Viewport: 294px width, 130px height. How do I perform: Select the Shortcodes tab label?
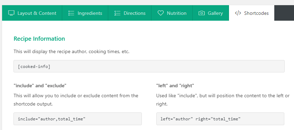click(256, 13)
